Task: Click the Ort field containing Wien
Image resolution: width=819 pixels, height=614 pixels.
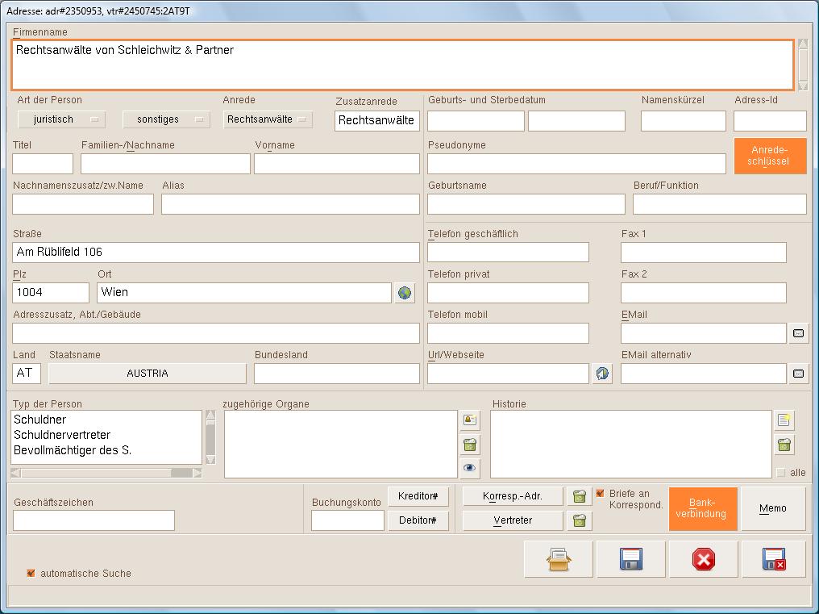Action: pyautogui.click(x=244, y=293)
